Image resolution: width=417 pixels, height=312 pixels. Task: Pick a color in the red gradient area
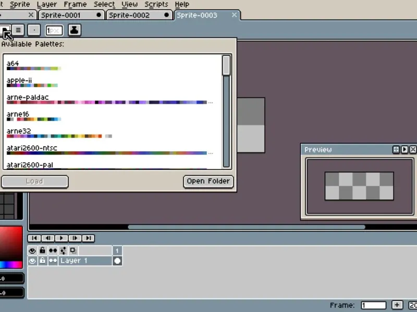11,243
